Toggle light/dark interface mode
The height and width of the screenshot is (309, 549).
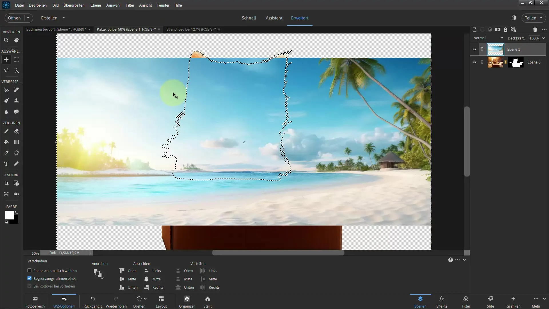514,18
